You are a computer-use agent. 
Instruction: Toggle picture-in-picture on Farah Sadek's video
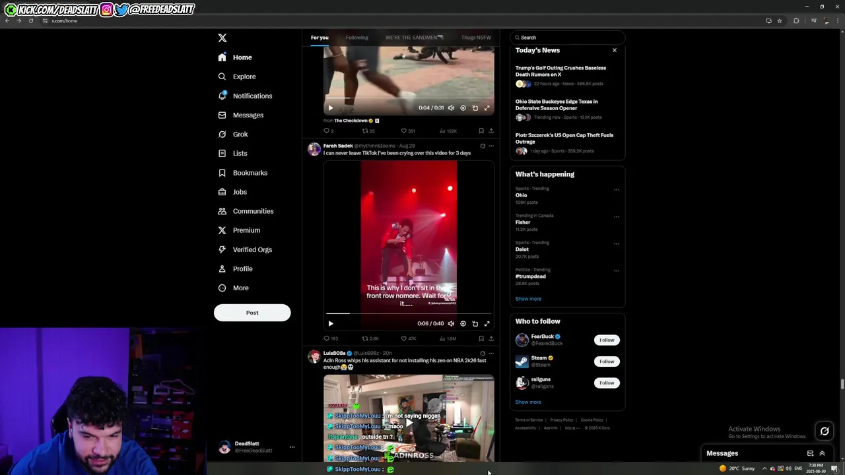[x=475, y=323]
